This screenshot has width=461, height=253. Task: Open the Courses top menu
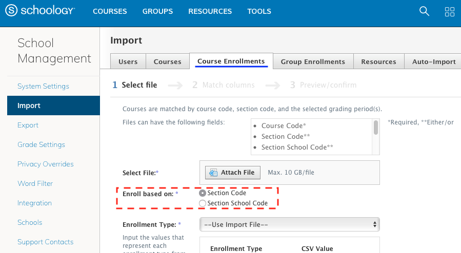pyautogui.click(x=110, y=11)
